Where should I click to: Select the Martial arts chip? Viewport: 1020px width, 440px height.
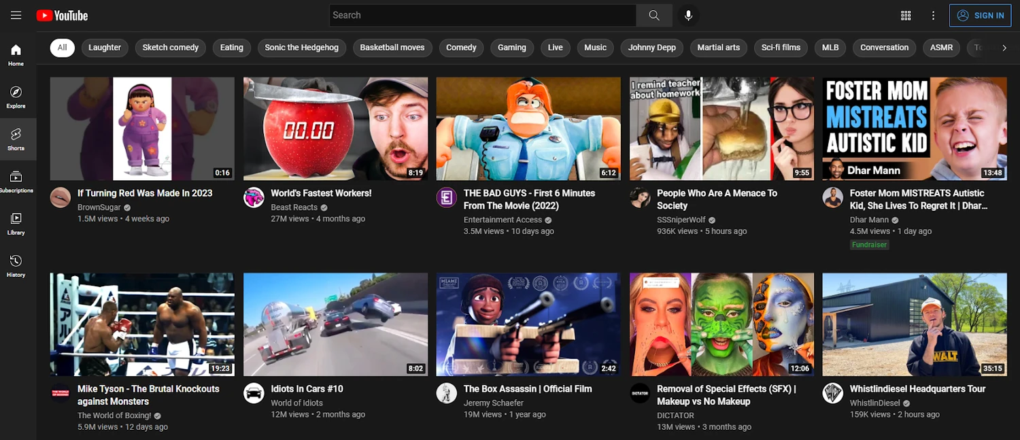click(x=719, y=48)
